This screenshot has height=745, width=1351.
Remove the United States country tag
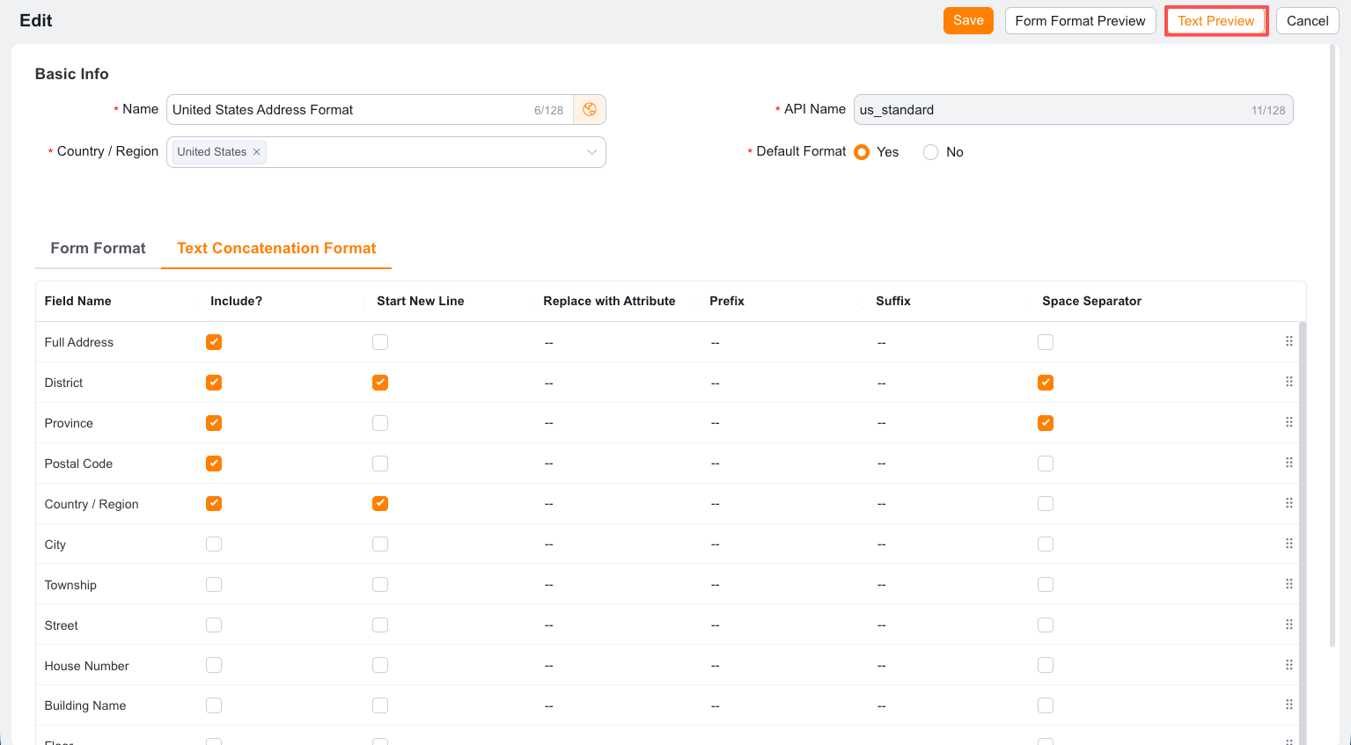[x=257, y=152]
